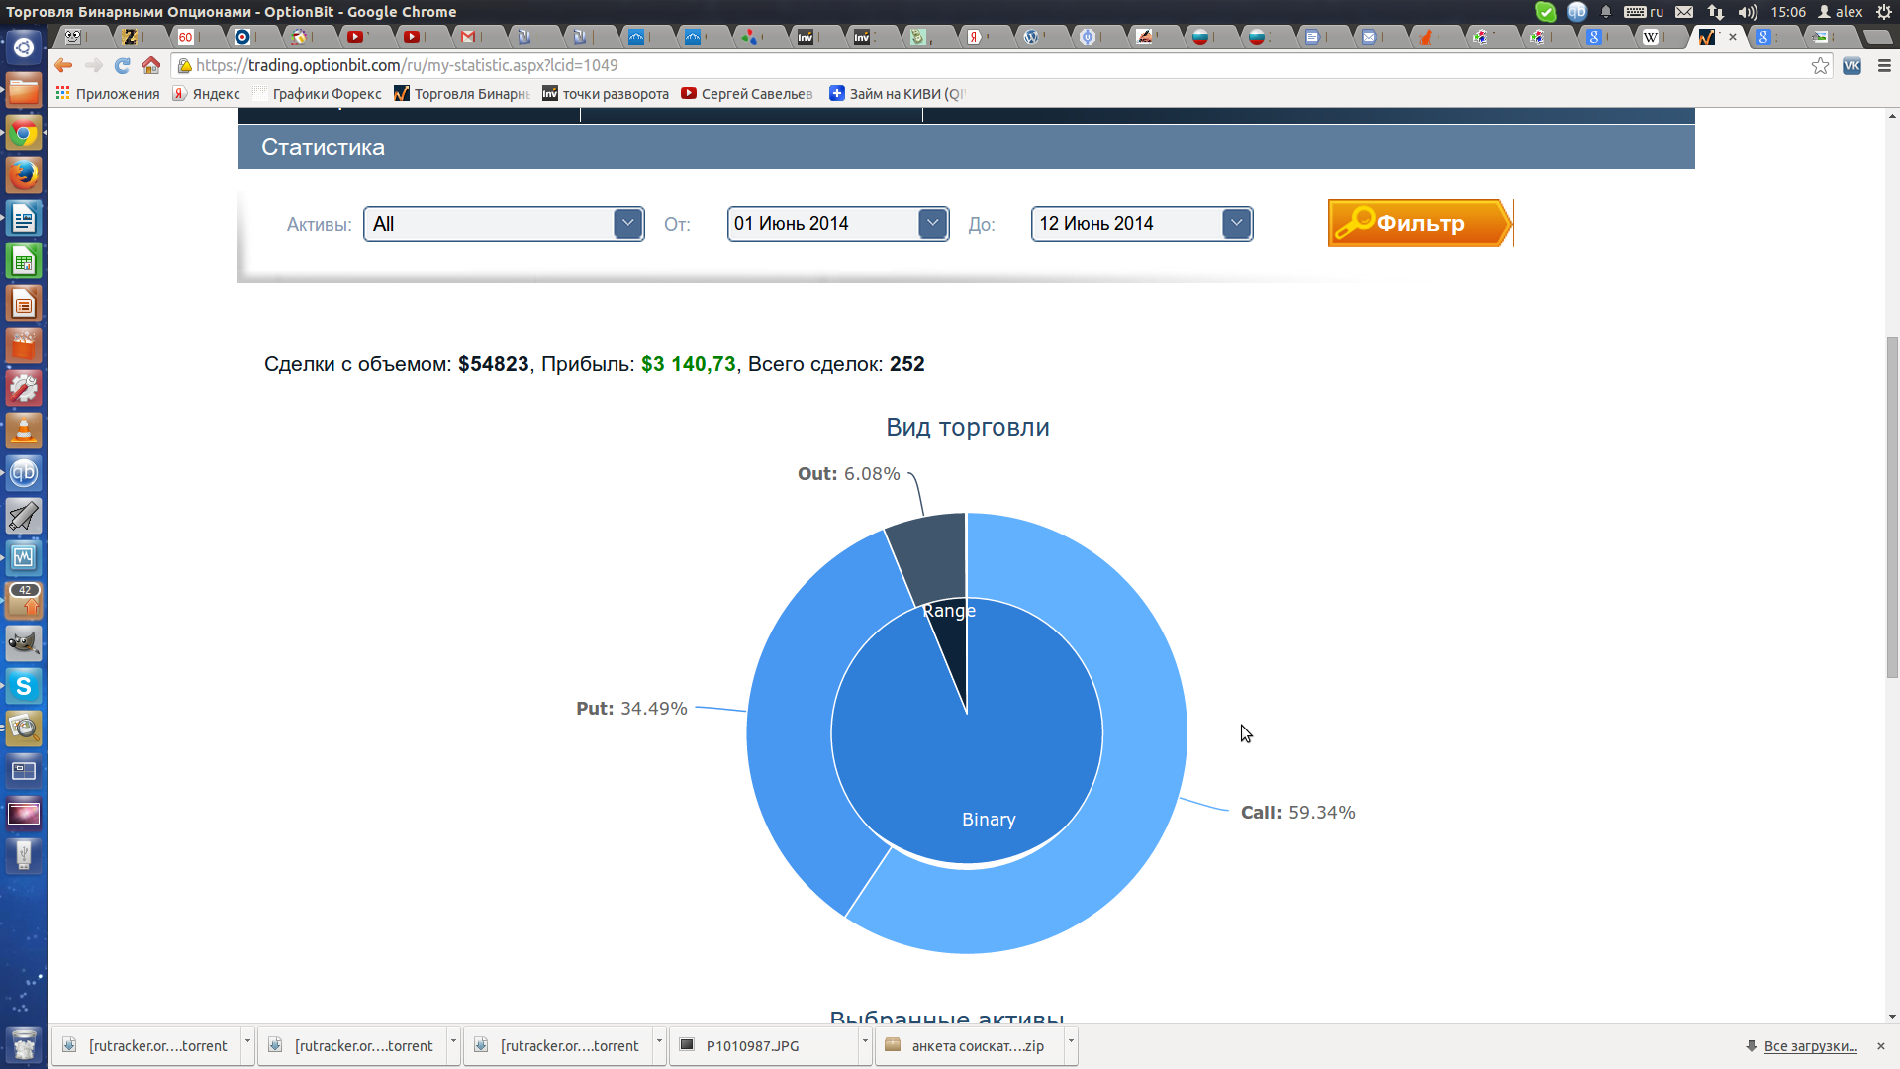This screenshot has height=1069, width=1900.
Task: Open the Все загрузки link
Action: click(x=1810, y=1046)
